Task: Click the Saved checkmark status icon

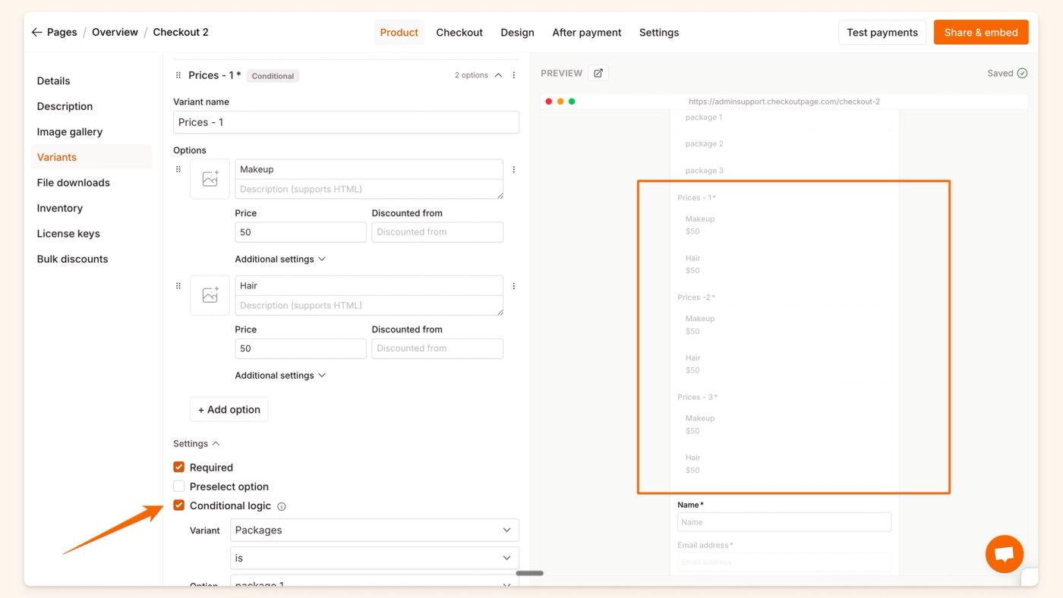Action: 1022,74
